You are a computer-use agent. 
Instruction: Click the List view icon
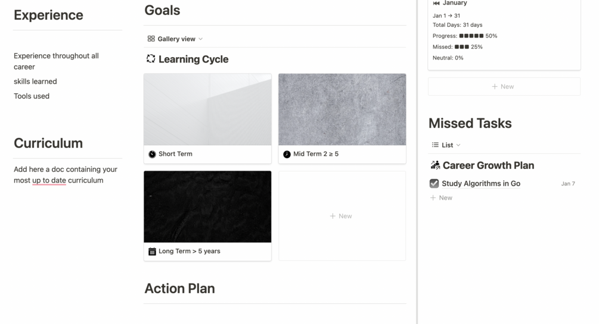(x=435, y=145)
